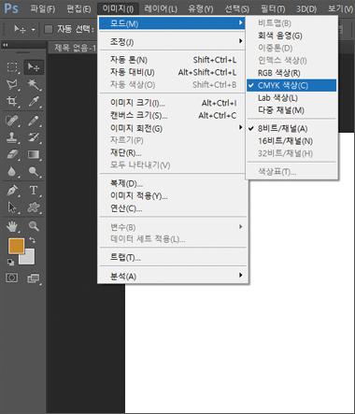Choose 복제(D) command
Viewport: 355px width, 414px height.
pyautogui.click(x=172, y=183)
